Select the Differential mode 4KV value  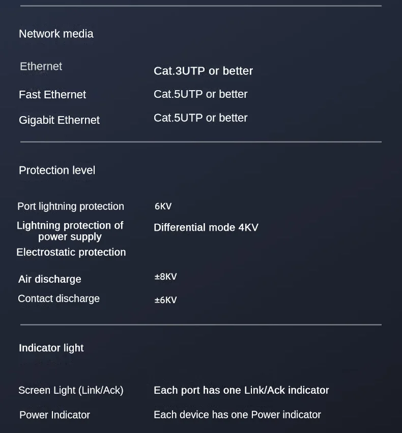(x=206, y=228)
